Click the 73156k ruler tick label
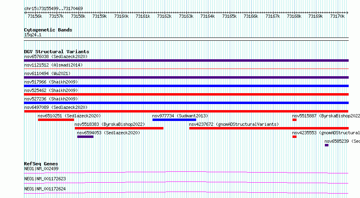The image size is (360, 198). tap(35, 16)
